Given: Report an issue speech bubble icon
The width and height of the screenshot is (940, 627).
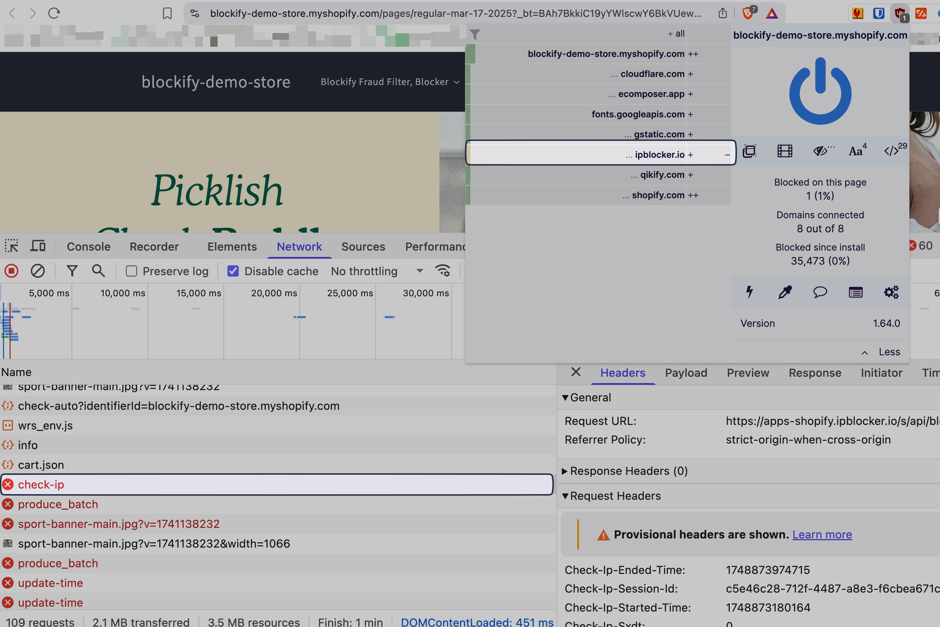Looking at the screenshot, I should tap(820, 292).
